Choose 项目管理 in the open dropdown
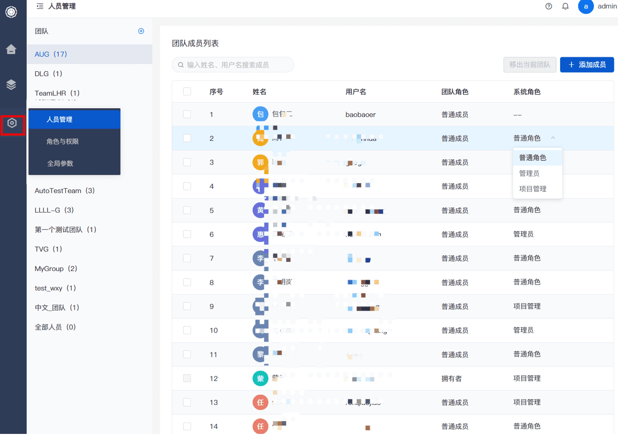The width and height of the screenshot is (618, 435). pos(537,189)
